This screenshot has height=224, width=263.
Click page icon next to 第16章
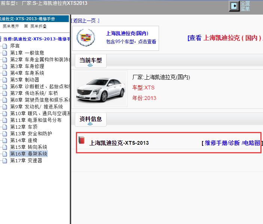point(5,154)
